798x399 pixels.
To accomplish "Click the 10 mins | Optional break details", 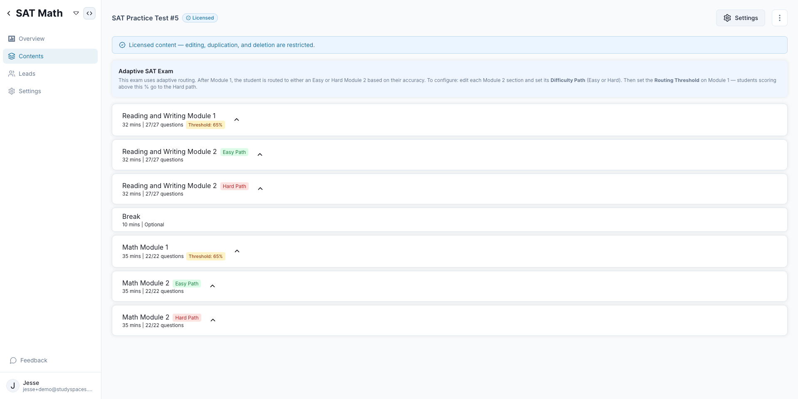I will [x=143, y=225].
